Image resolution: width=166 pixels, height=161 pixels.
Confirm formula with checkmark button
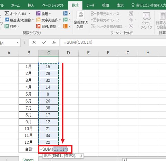pyautogui.click(x=44, y=42)
